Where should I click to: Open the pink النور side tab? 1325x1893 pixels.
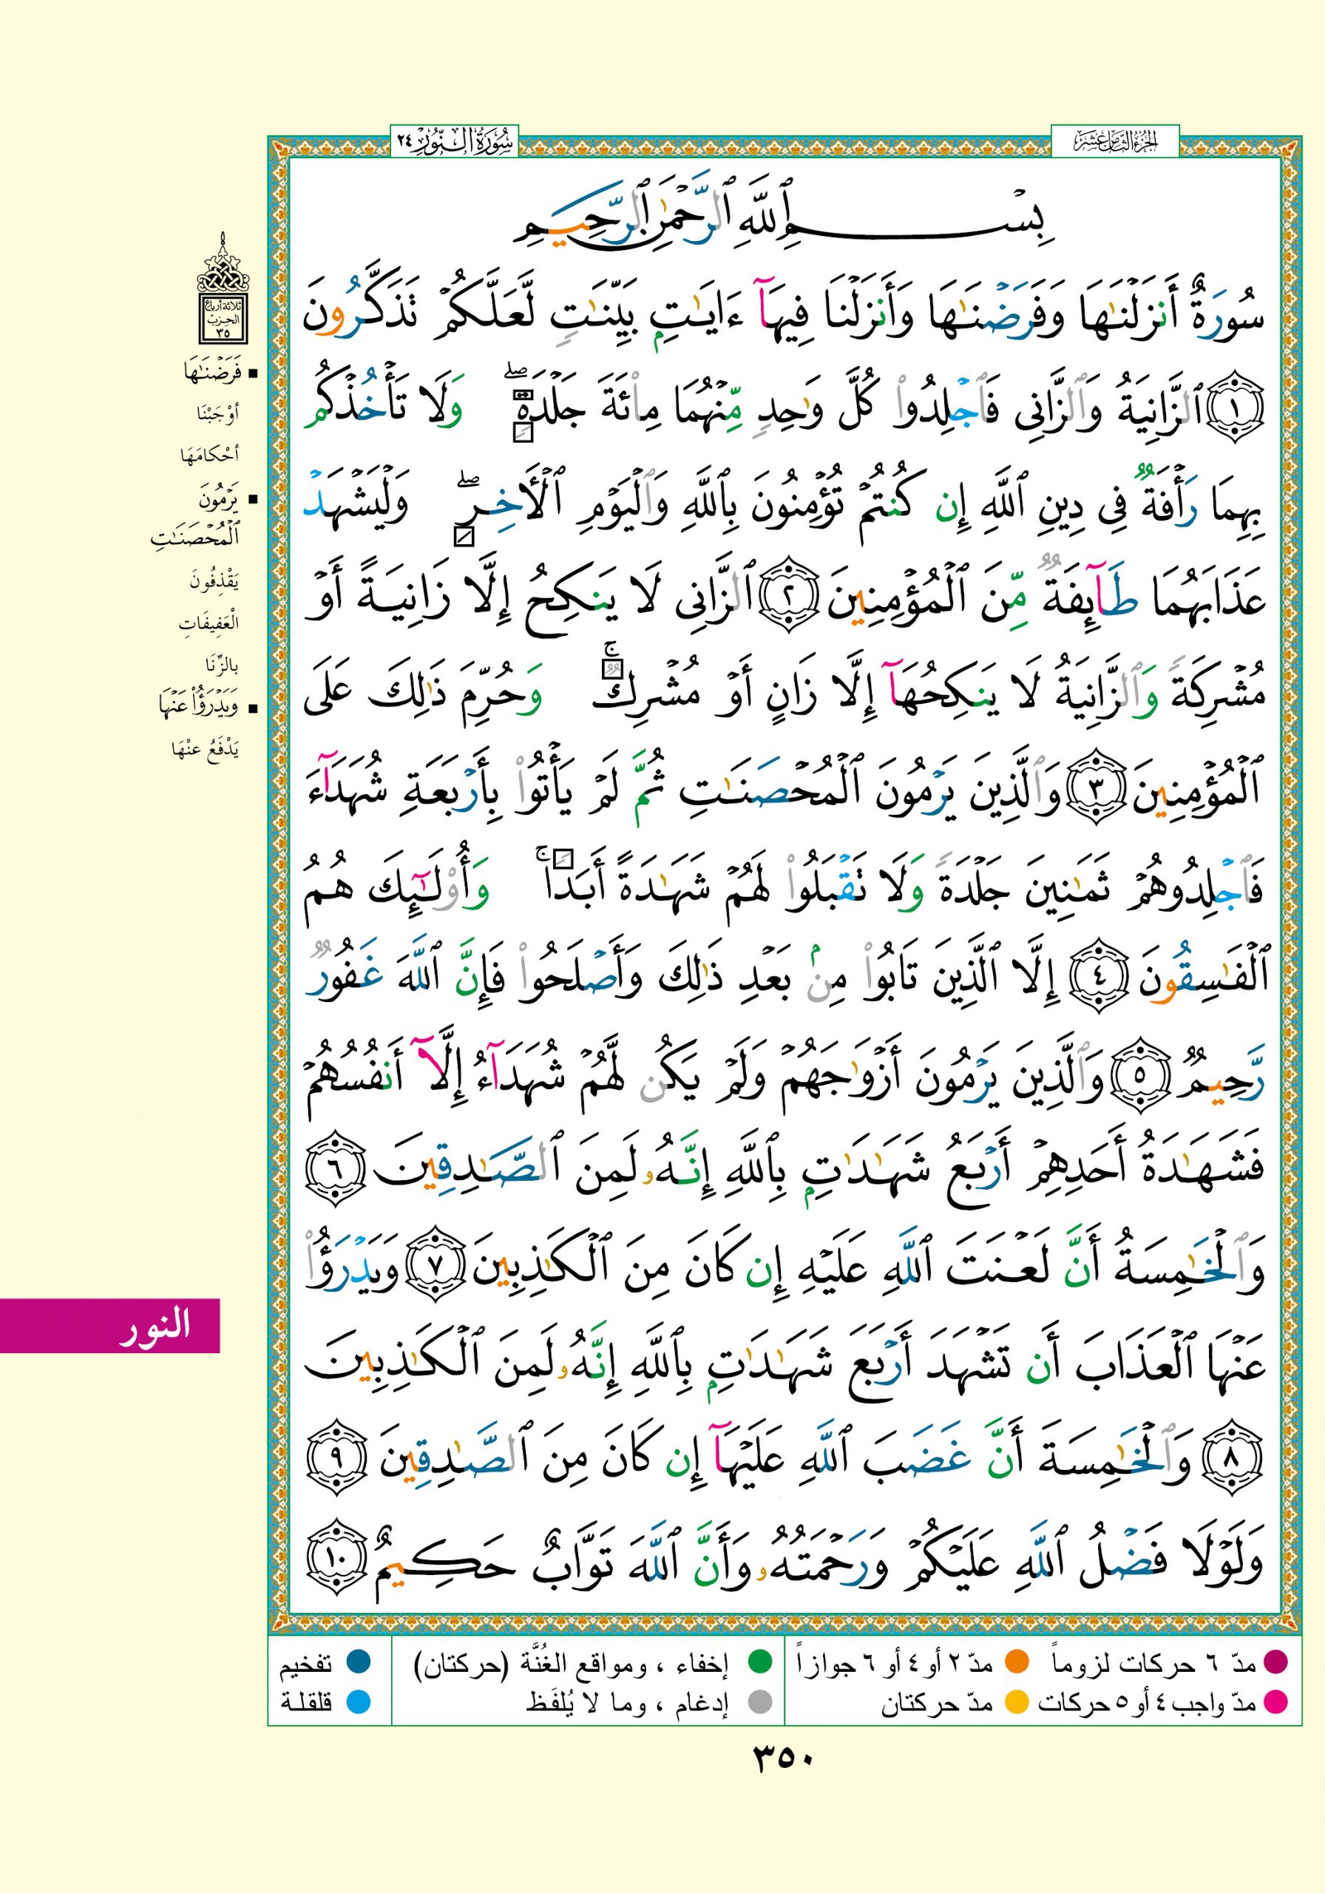pos(109,1325)
